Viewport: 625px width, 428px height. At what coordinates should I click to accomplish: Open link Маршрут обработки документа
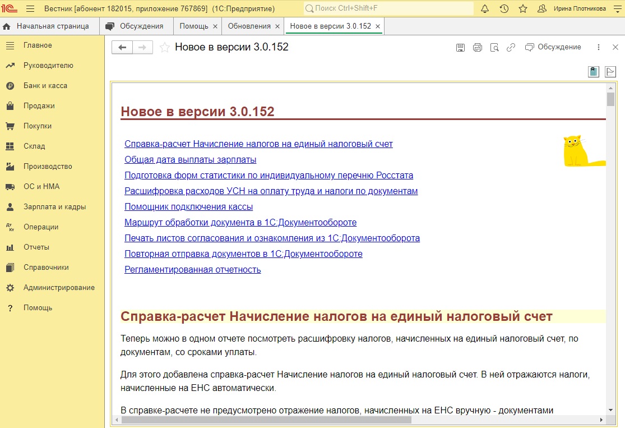click(240, 222)
